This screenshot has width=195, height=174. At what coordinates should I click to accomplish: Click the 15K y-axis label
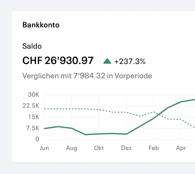34,117
